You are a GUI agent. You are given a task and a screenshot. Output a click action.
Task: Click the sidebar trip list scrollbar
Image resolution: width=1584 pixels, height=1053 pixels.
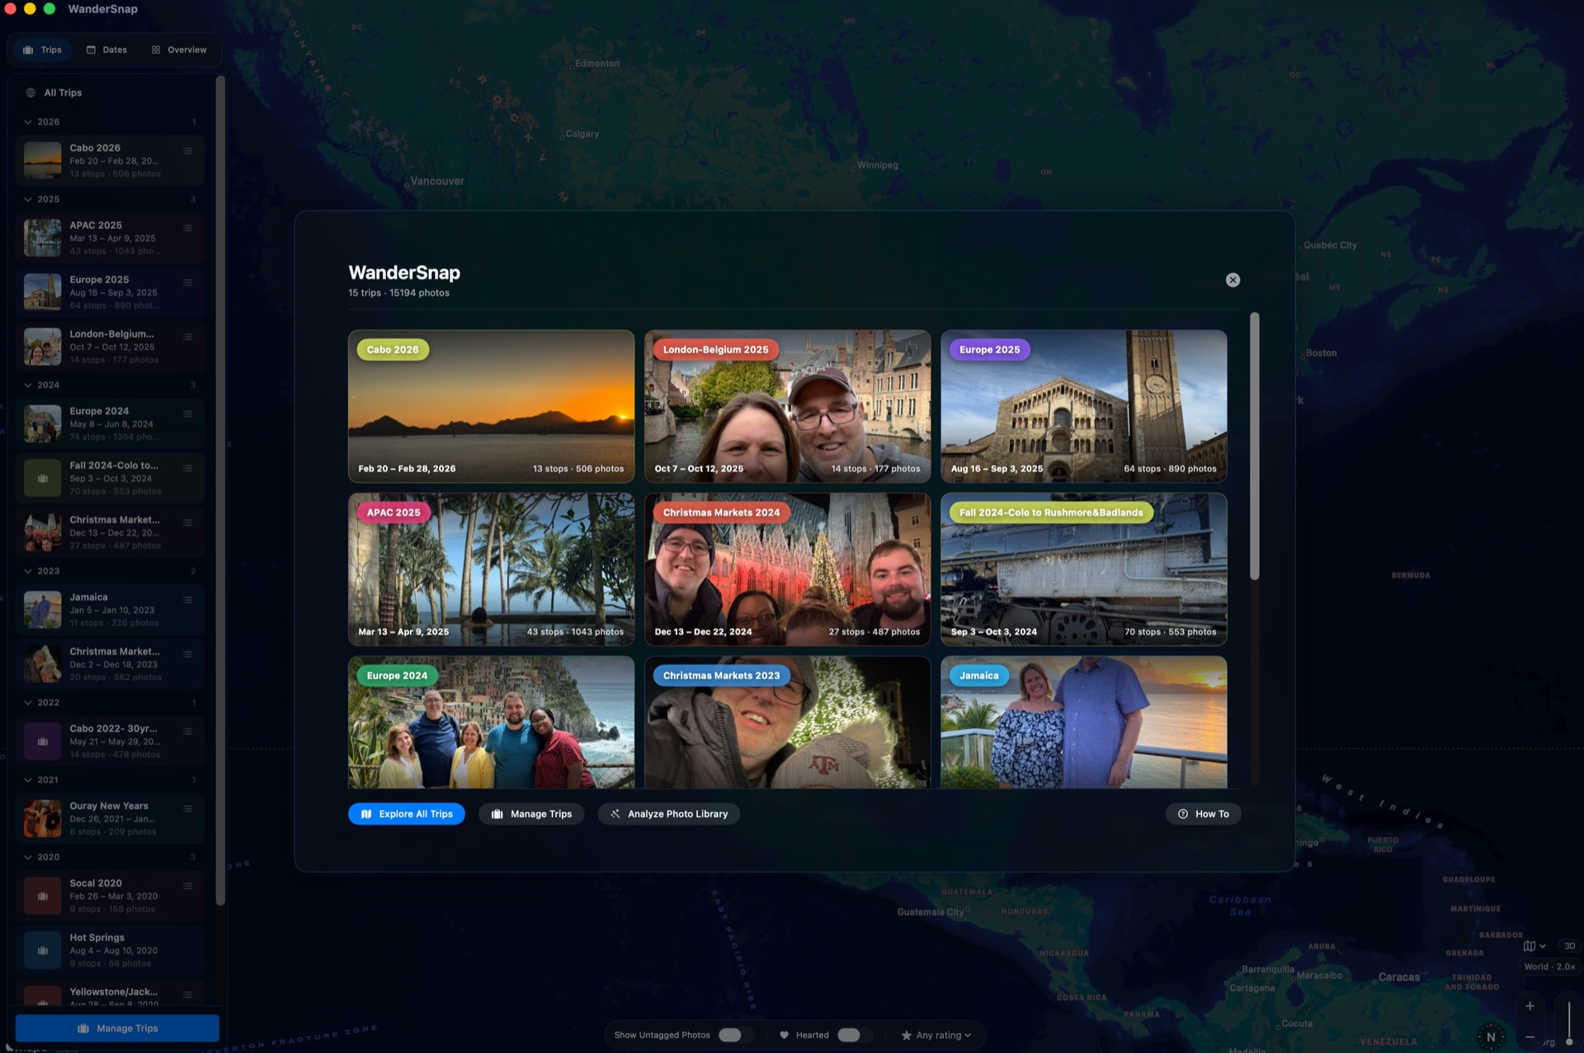(220, 491)
